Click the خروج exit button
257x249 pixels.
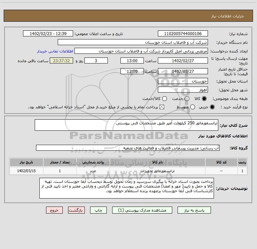(x=54, y=210)
